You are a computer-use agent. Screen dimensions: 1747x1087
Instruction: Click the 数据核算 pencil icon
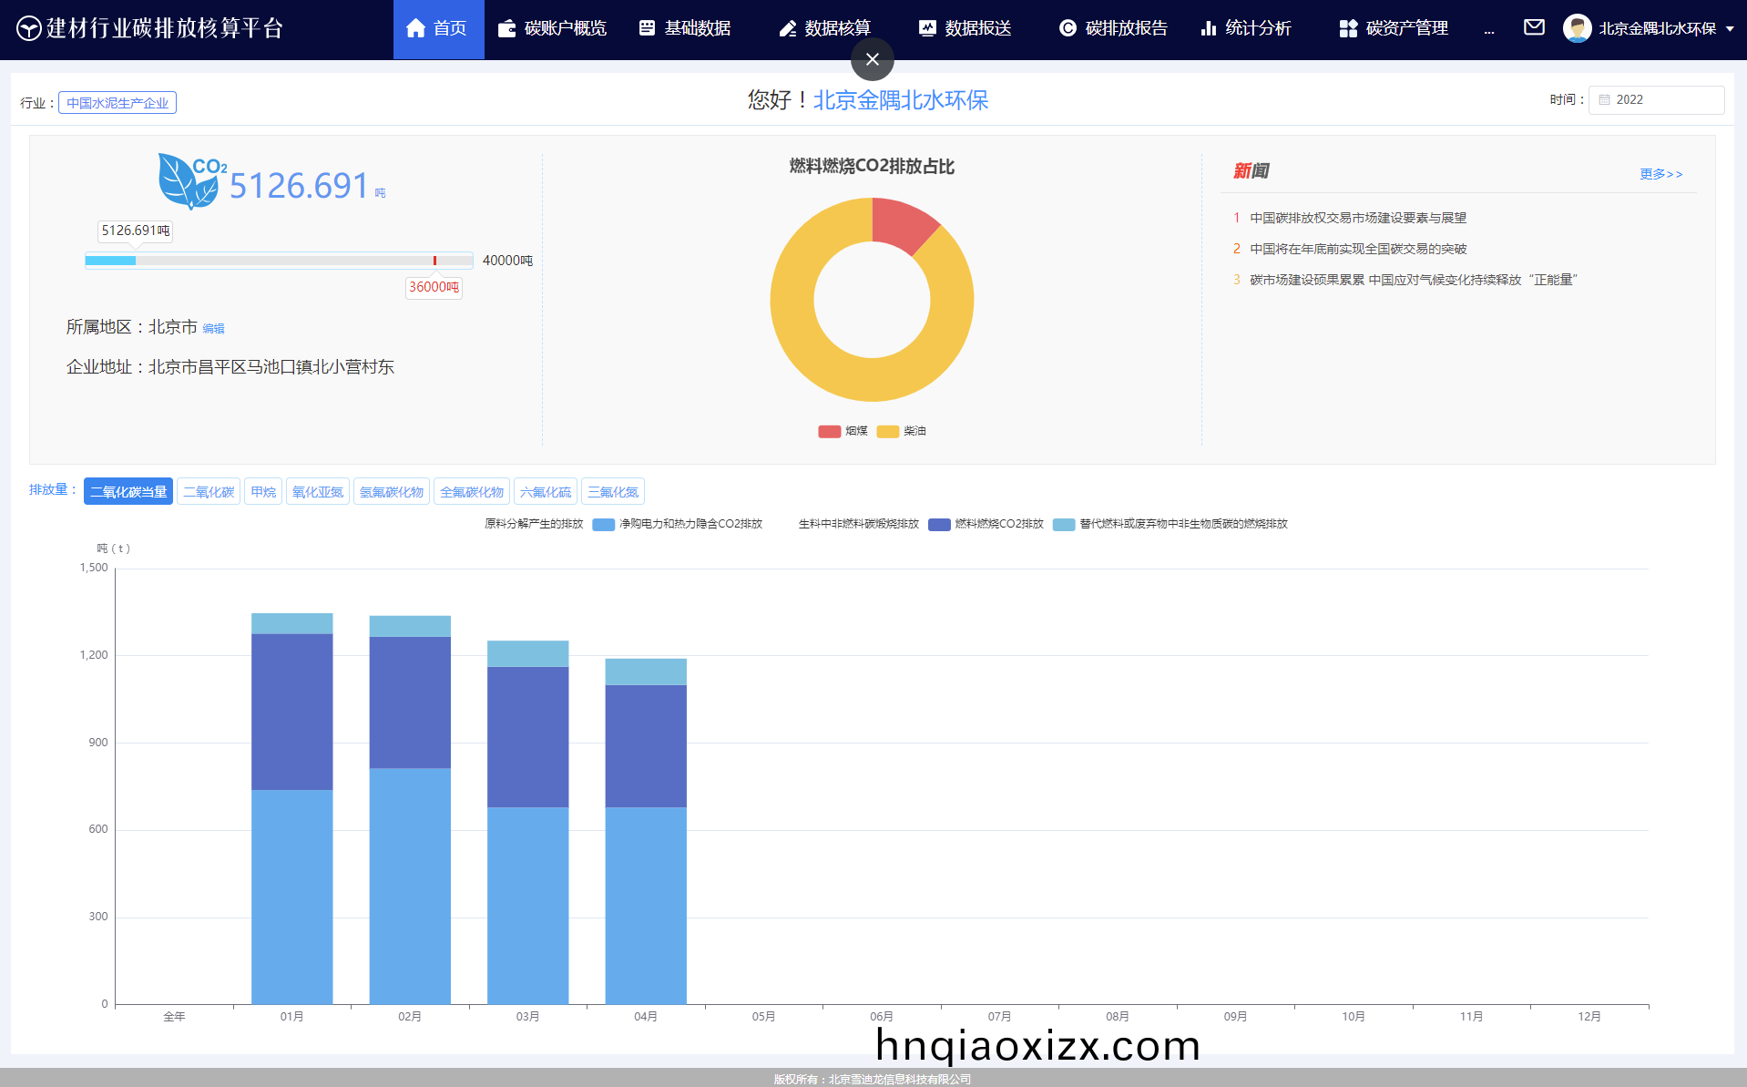pyautogui.click(x=788, y=28)
